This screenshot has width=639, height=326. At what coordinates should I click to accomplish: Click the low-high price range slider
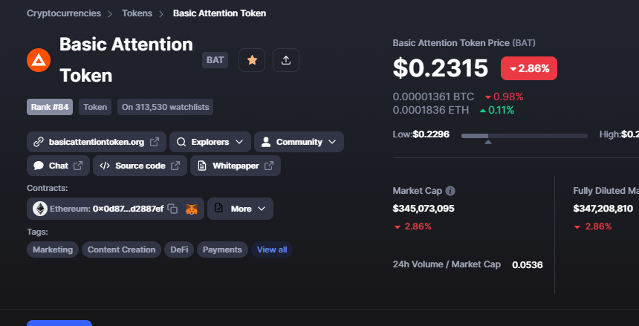525,136
